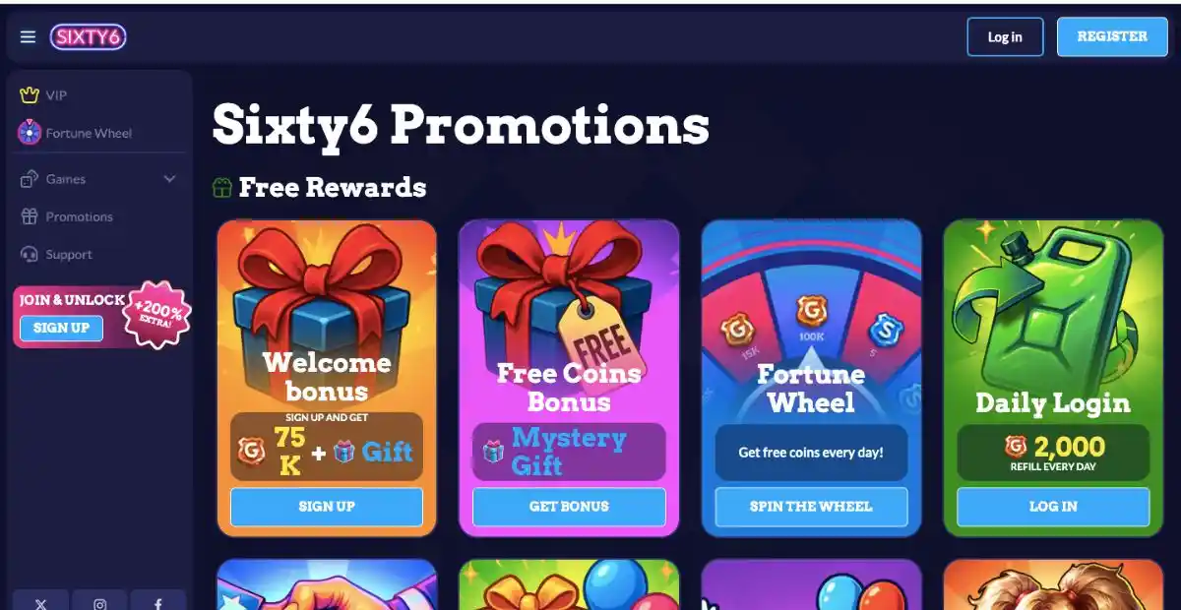Viewport: 1181px width, 610px height.
Task: Click the Fortune Wheel sidebar icon
Action: tap(30, 133)
